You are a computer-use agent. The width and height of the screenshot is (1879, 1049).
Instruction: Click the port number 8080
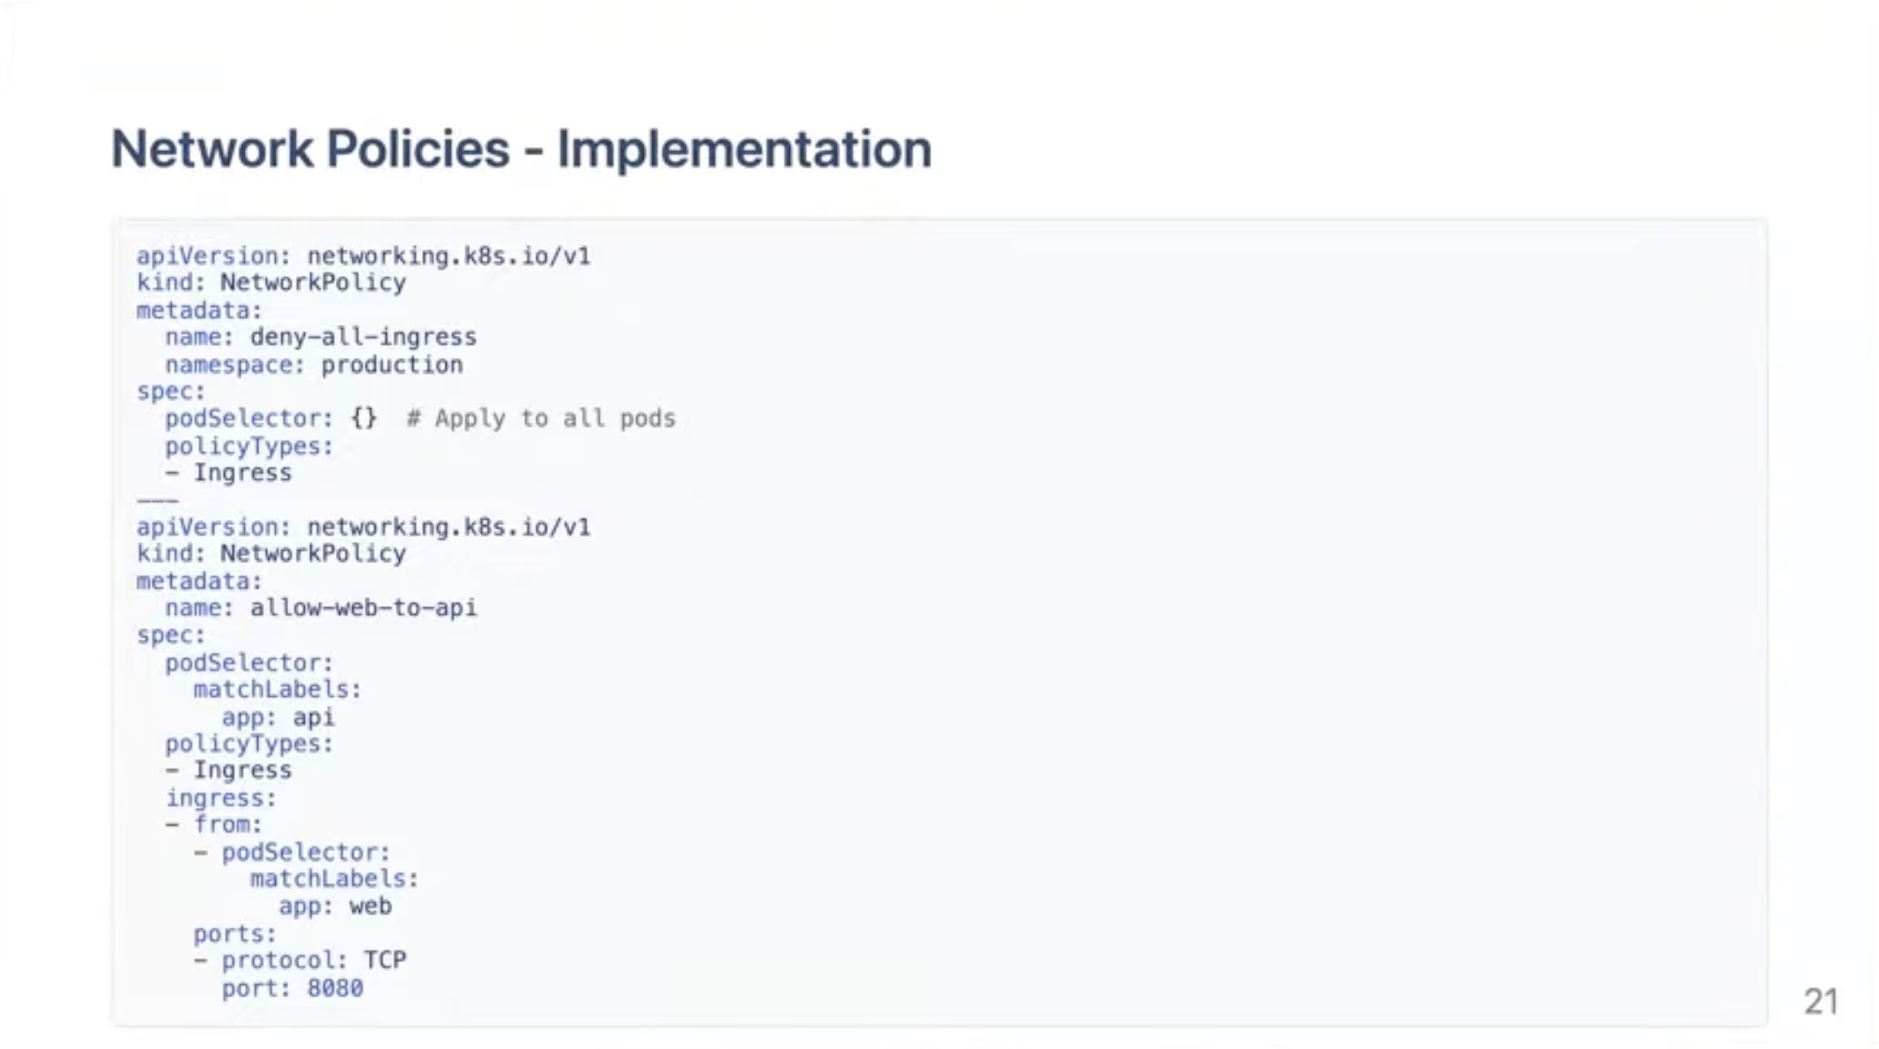click(335, 988)
